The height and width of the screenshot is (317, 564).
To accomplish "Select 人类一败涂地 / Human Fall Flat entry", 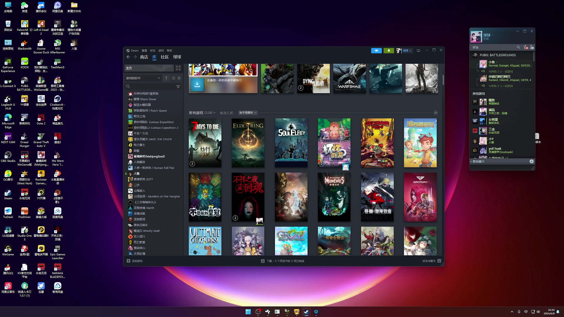I will 154,168.
